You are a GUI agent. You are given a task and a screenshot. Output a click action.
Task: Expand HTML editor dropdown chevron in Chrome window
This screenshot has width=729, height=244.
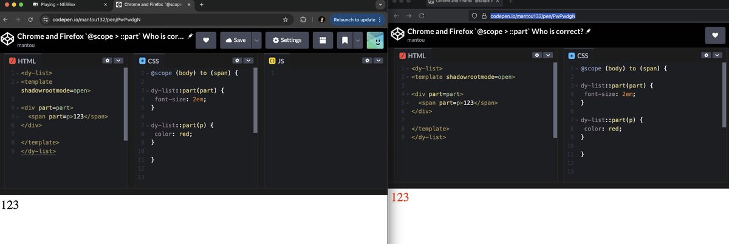(118, 61)
